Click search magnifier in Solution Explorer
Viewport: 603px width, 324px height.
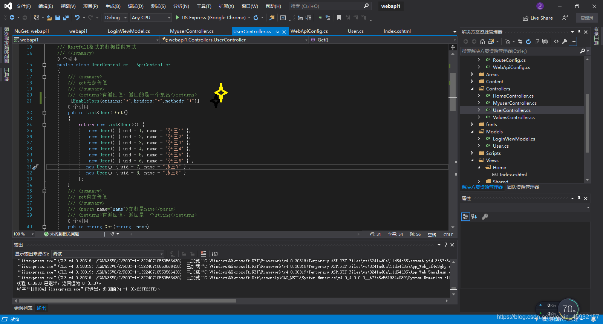click(583, 51)
